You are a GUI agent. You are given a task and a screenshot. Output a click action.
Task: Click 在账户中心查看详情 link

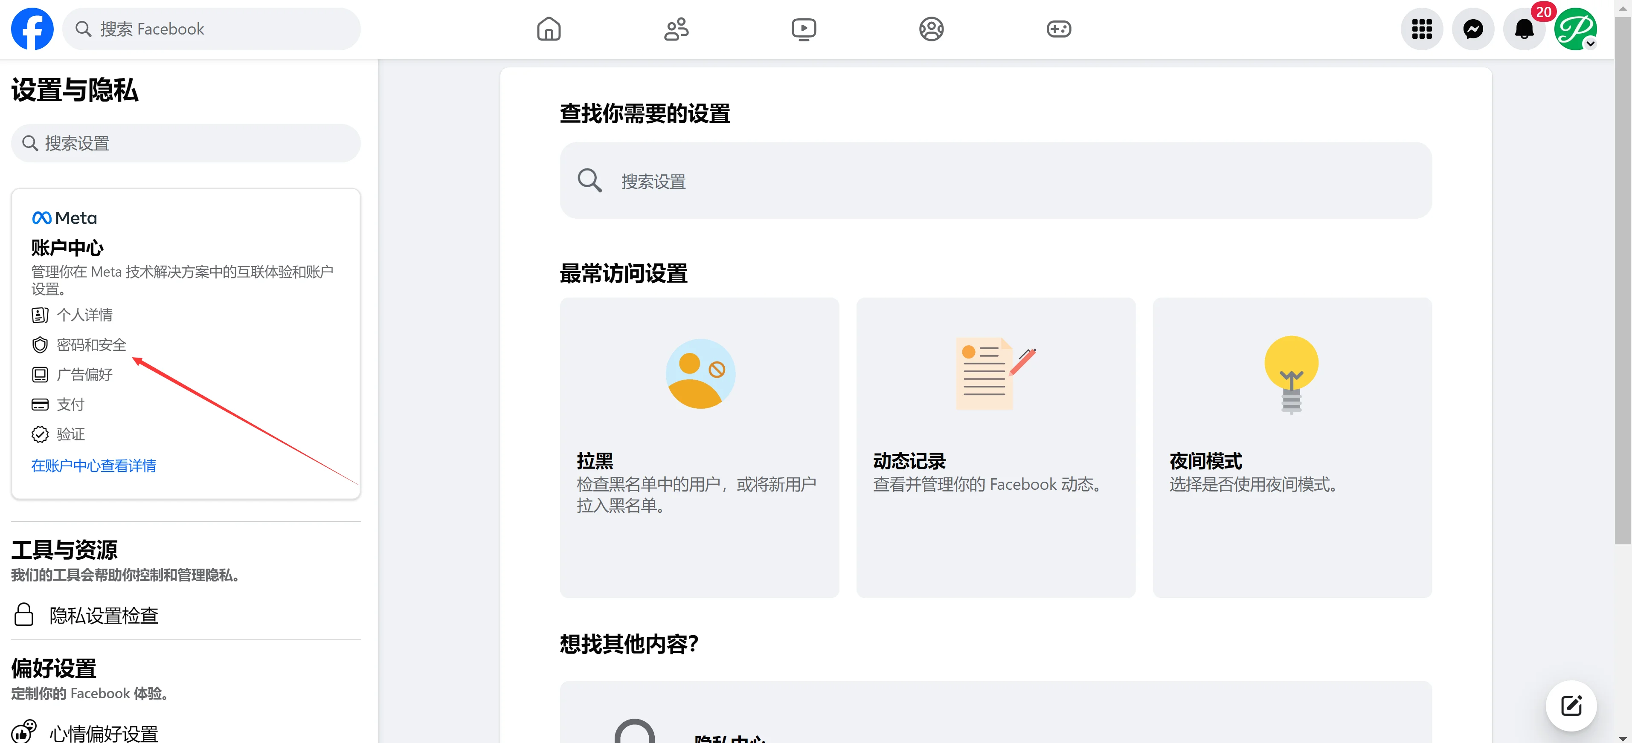94,465
